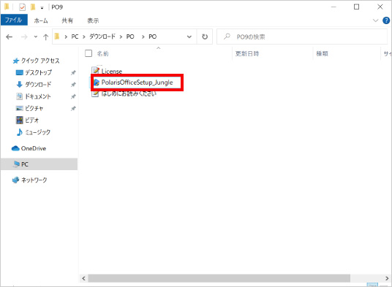This screenshot has height=287, width=392.
Task: Click the first PO breadcrumb segment
Action: [x=130, y=37]
